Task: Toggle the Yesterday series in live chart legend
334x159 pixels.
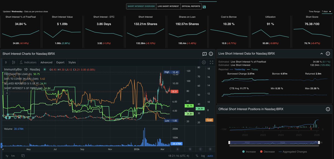Action: pyautogui.click(x=238, y=69)
